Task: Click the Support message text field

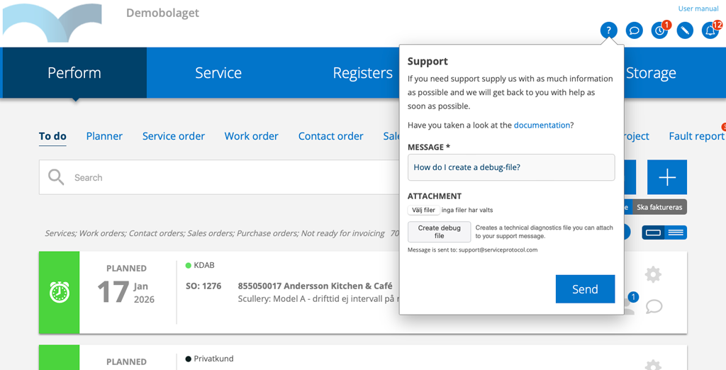Action: 510,167
